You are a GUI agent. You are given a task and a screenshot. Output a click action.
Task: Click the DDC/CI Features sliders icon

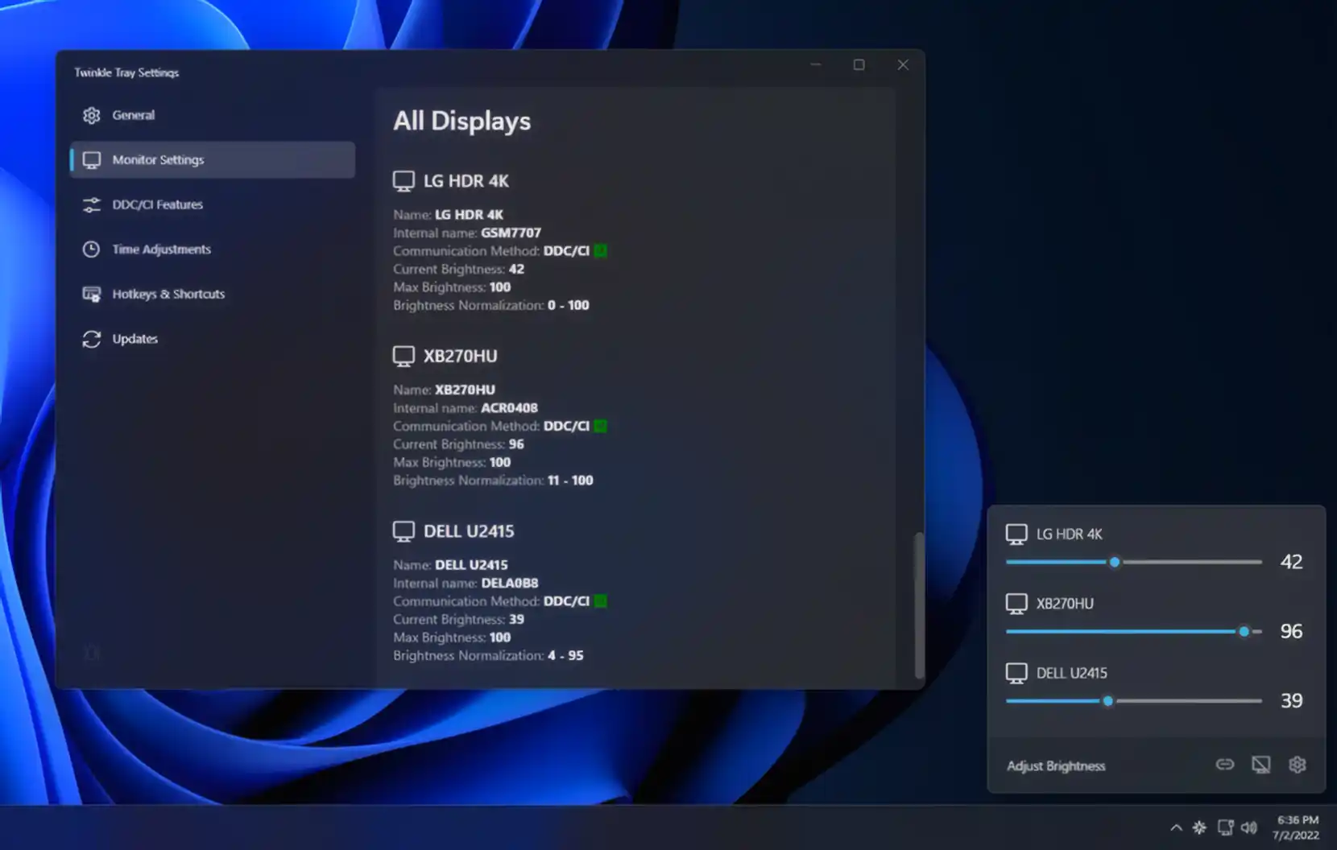[92, 204]
